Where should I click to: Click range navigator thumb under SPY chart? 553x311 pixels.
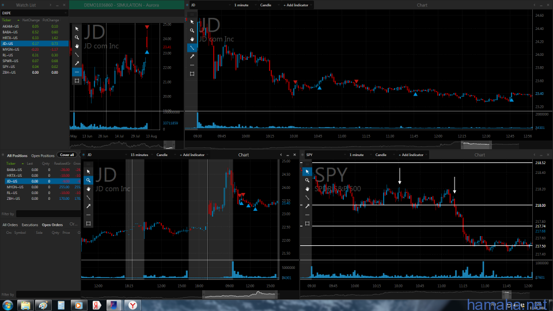[x=506, y=294]
